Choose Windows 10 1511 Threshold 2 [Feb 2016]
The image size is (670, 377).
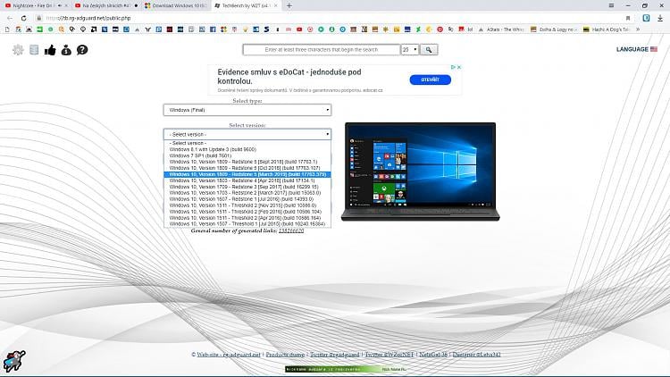tap(247, 212)
